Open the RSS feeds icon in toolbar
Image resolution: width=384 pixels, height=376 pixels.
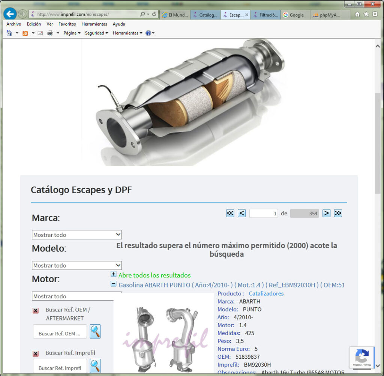[25, 33]
